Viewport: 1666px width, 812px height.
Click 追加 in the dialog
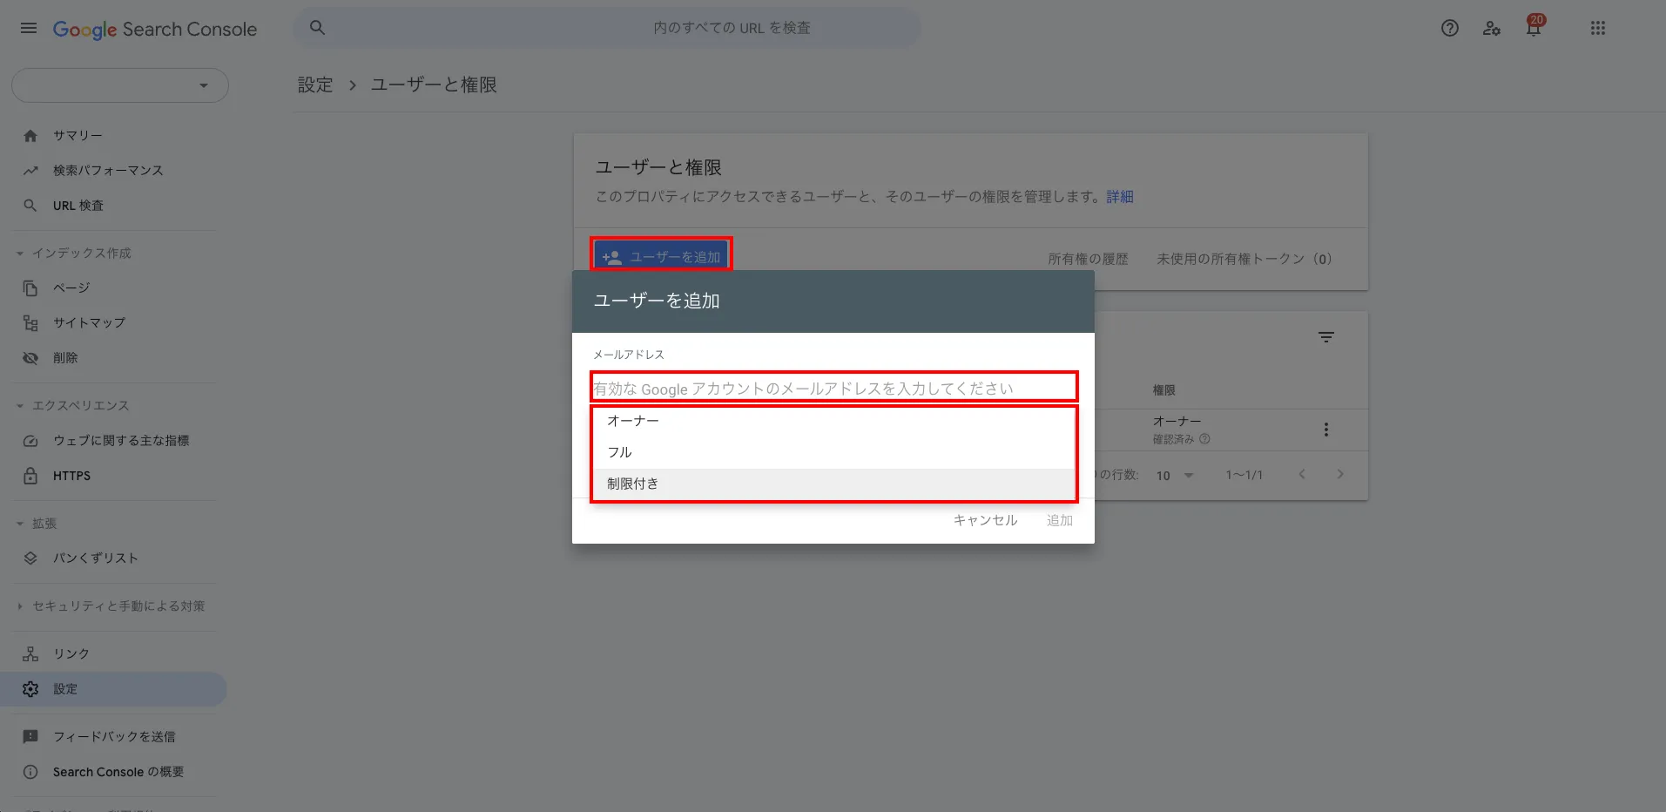tap(1059, 520)
